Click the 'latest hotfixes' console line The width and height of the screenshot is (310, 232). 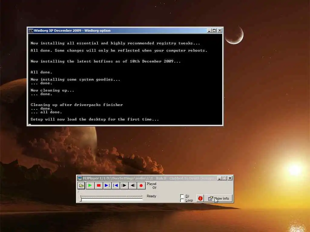(106, 61)
